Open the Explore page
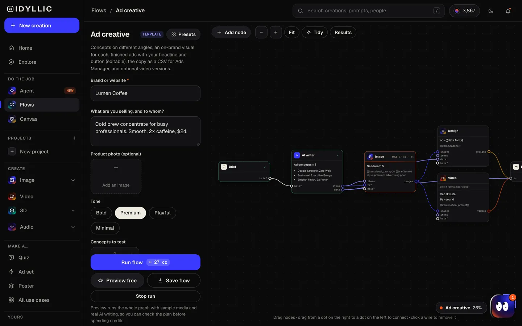 pos(42,62)
